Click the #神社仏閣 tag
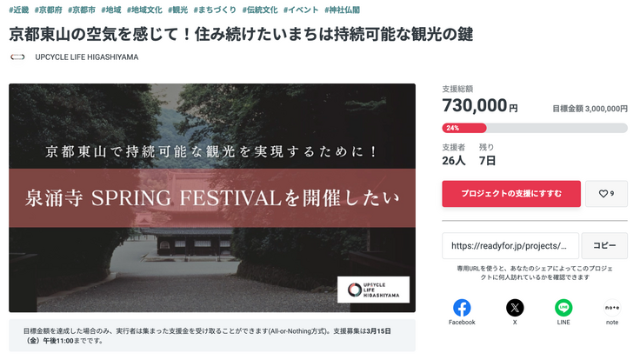Image resolution: width=640 pixels, height=360 pixels. 342,10
